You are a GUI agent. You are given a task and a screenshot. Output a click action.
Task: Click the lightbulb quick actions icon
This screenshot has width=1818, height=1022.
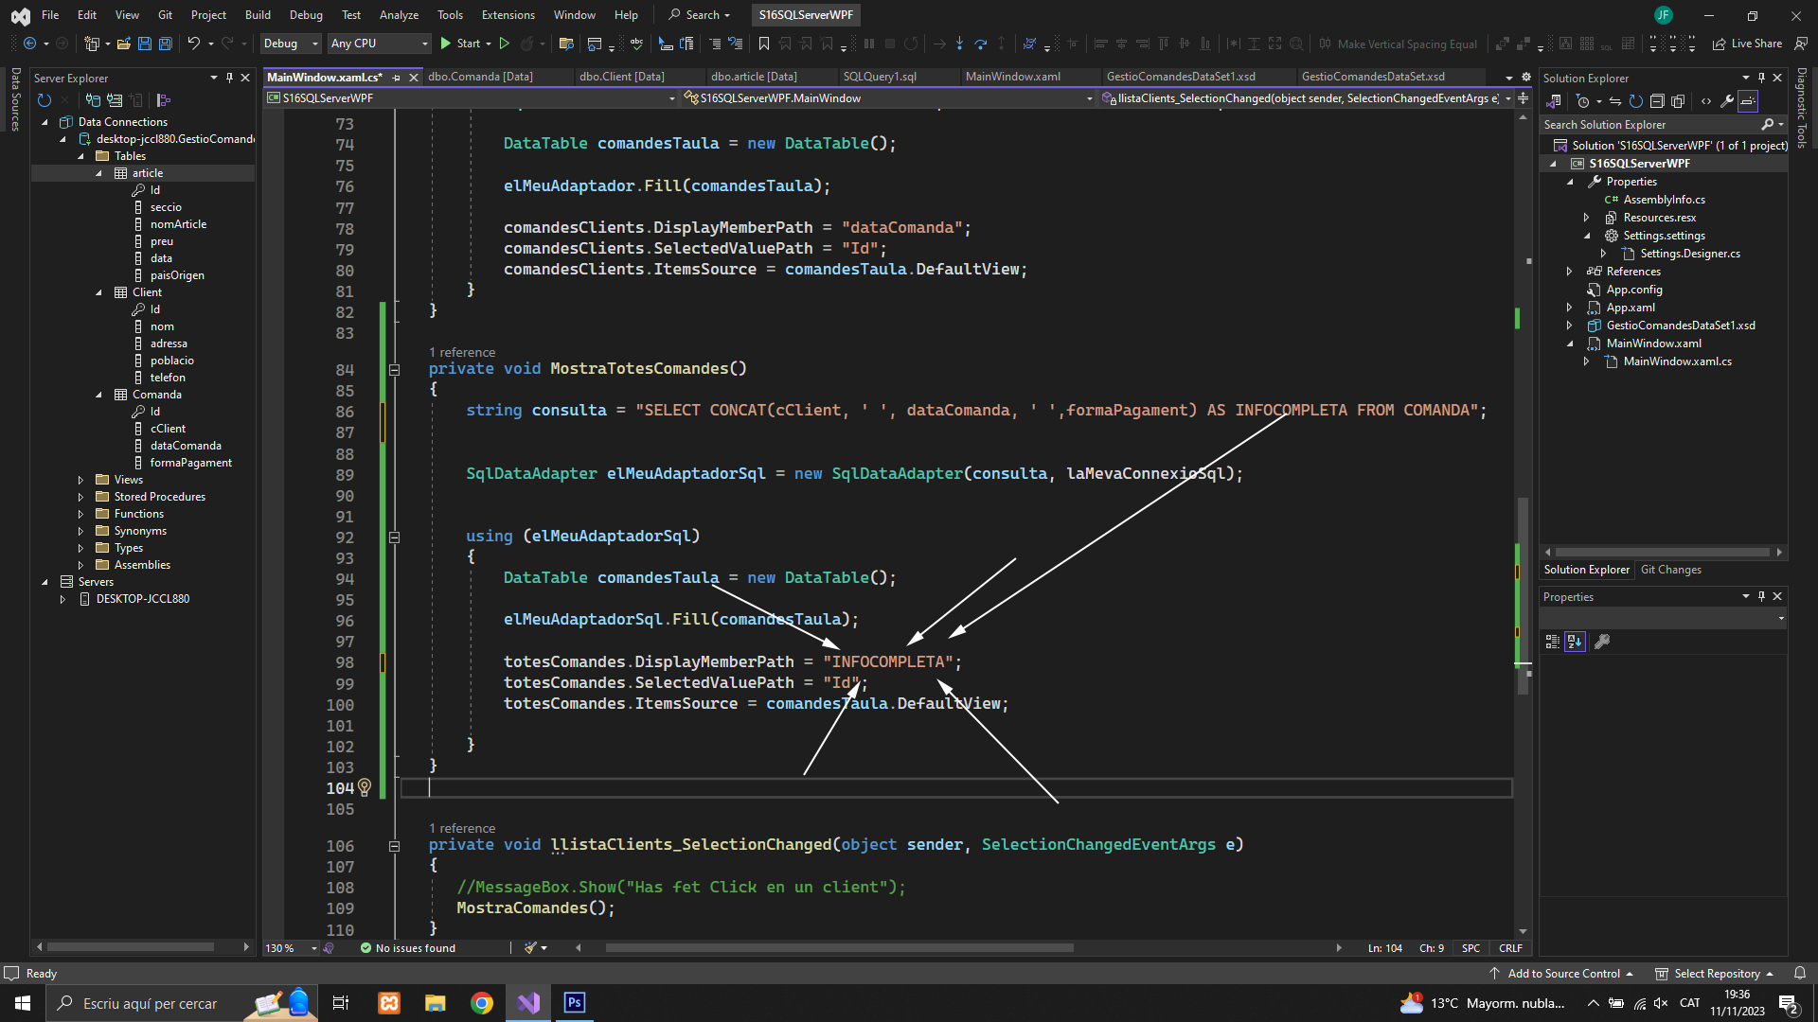pyautogui.click(x=365, y=787)
